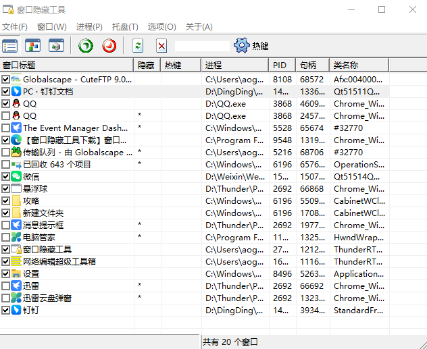Click the green refresh list icon

[x=138, y=46]
